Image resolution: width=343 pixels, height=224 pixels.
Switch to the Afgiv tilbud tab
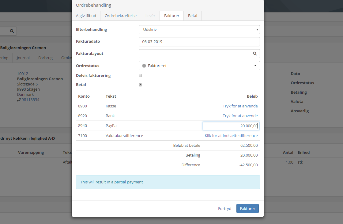coord(86,16)
